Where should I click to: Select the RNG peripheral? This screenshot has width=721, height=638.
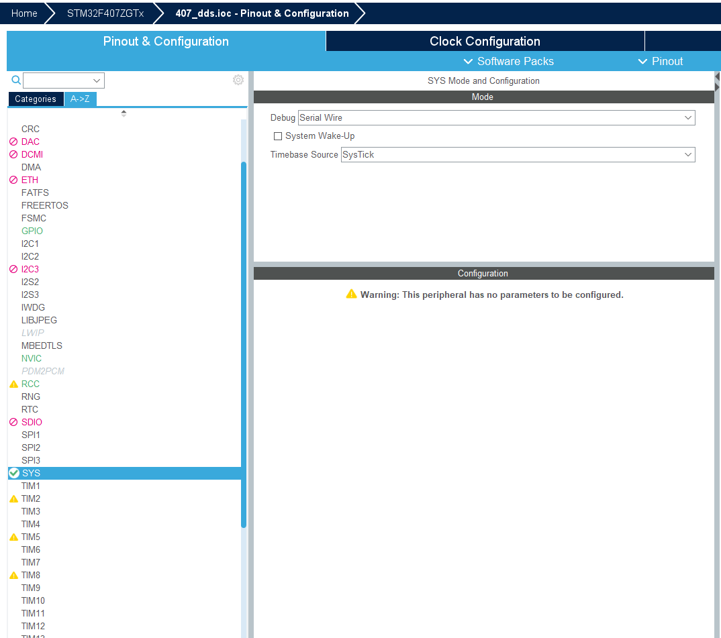31,396
